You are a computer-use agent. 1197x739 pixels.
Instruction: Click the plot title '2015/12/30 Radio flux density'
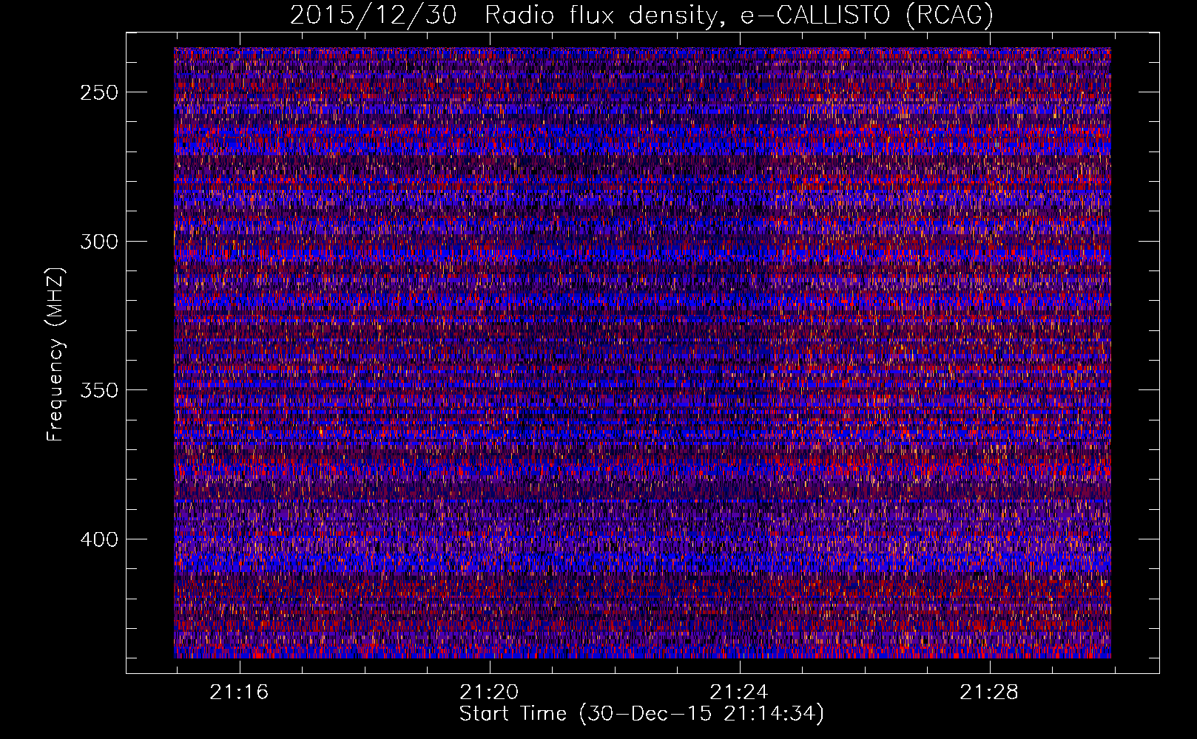641,16
